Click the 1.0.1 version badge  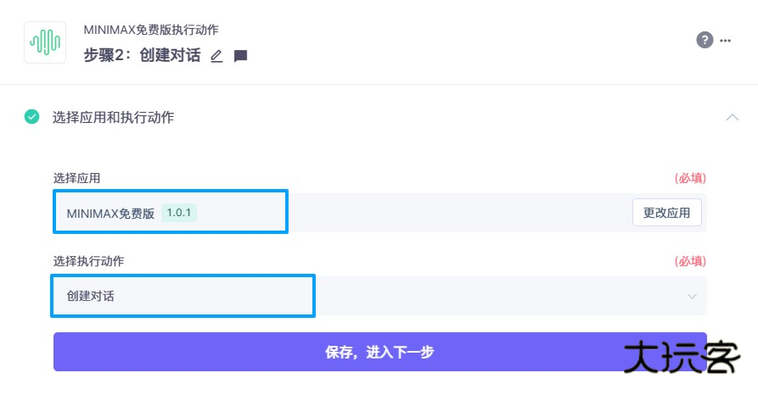pos(178,213)
